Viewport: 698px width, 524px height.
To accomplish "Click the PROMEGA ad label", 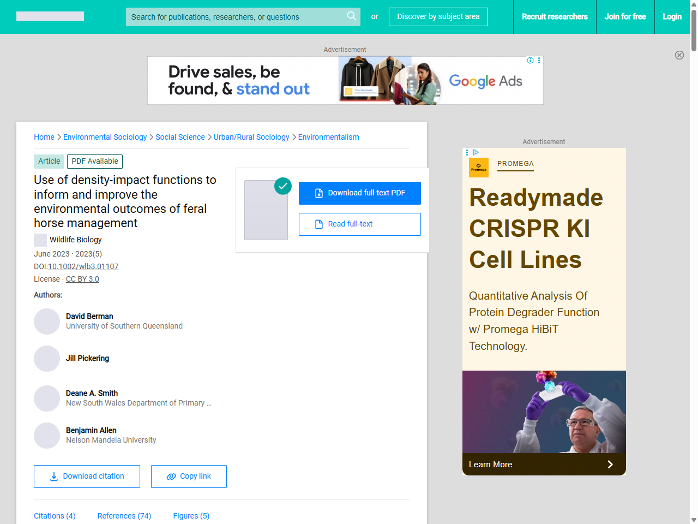I will pyautogui.click(x=515, y=164).
